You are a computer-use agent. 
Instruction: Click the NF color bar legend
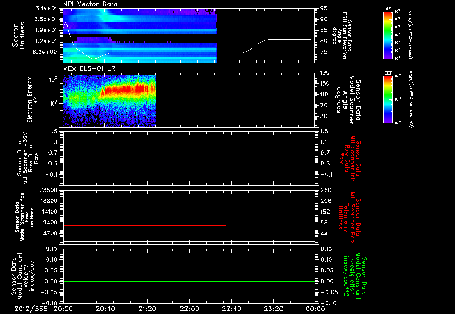click(x=388, y=35)
